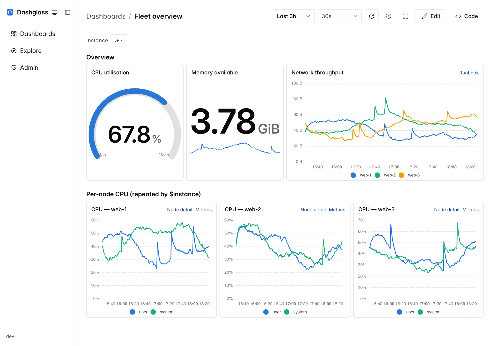
Task: Click the Explore compass icon
Action: (14, 51)
